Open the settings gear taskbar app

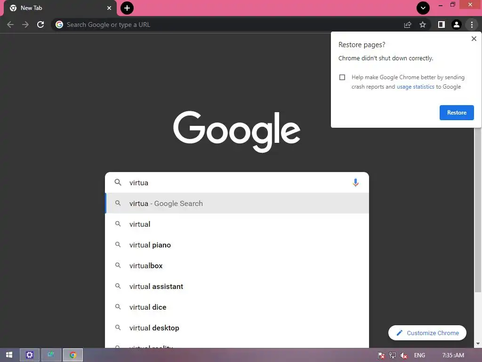(30, 355)
